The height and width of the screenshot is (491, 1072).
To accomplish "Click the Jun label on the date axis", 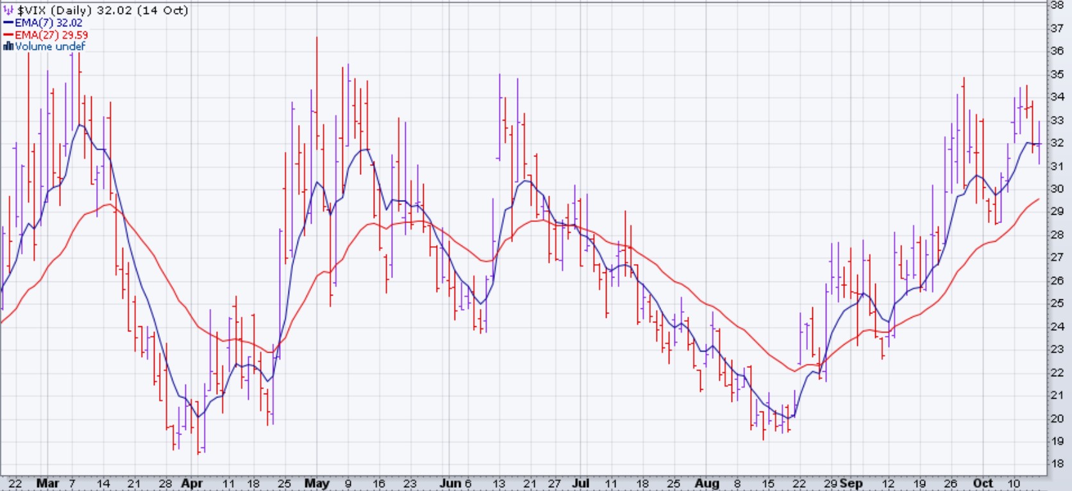I will click(x=451, y=483).
